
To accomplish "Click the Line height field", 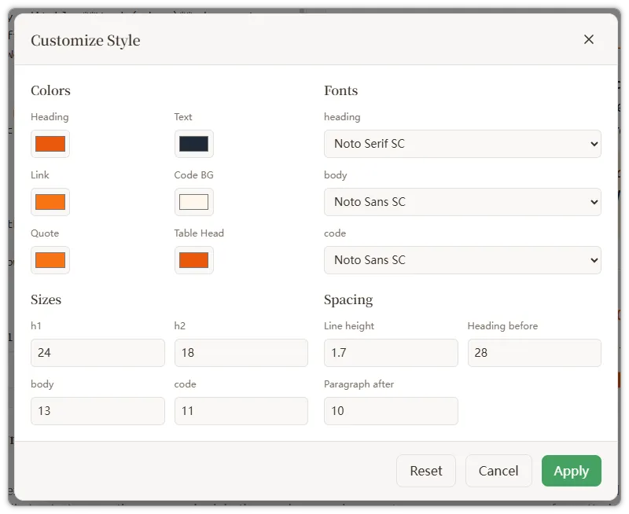I will point(391,352).
